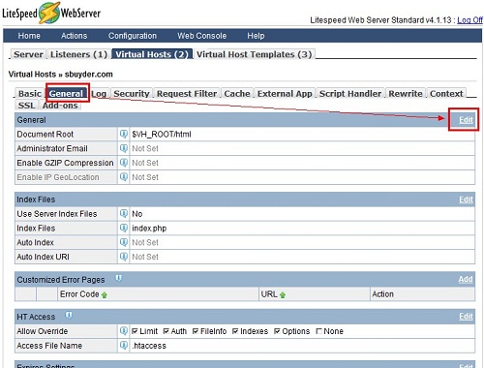Screen dimensions: 484x368
Task: Switch to the Rewrite tab
Action: point(406,94)
